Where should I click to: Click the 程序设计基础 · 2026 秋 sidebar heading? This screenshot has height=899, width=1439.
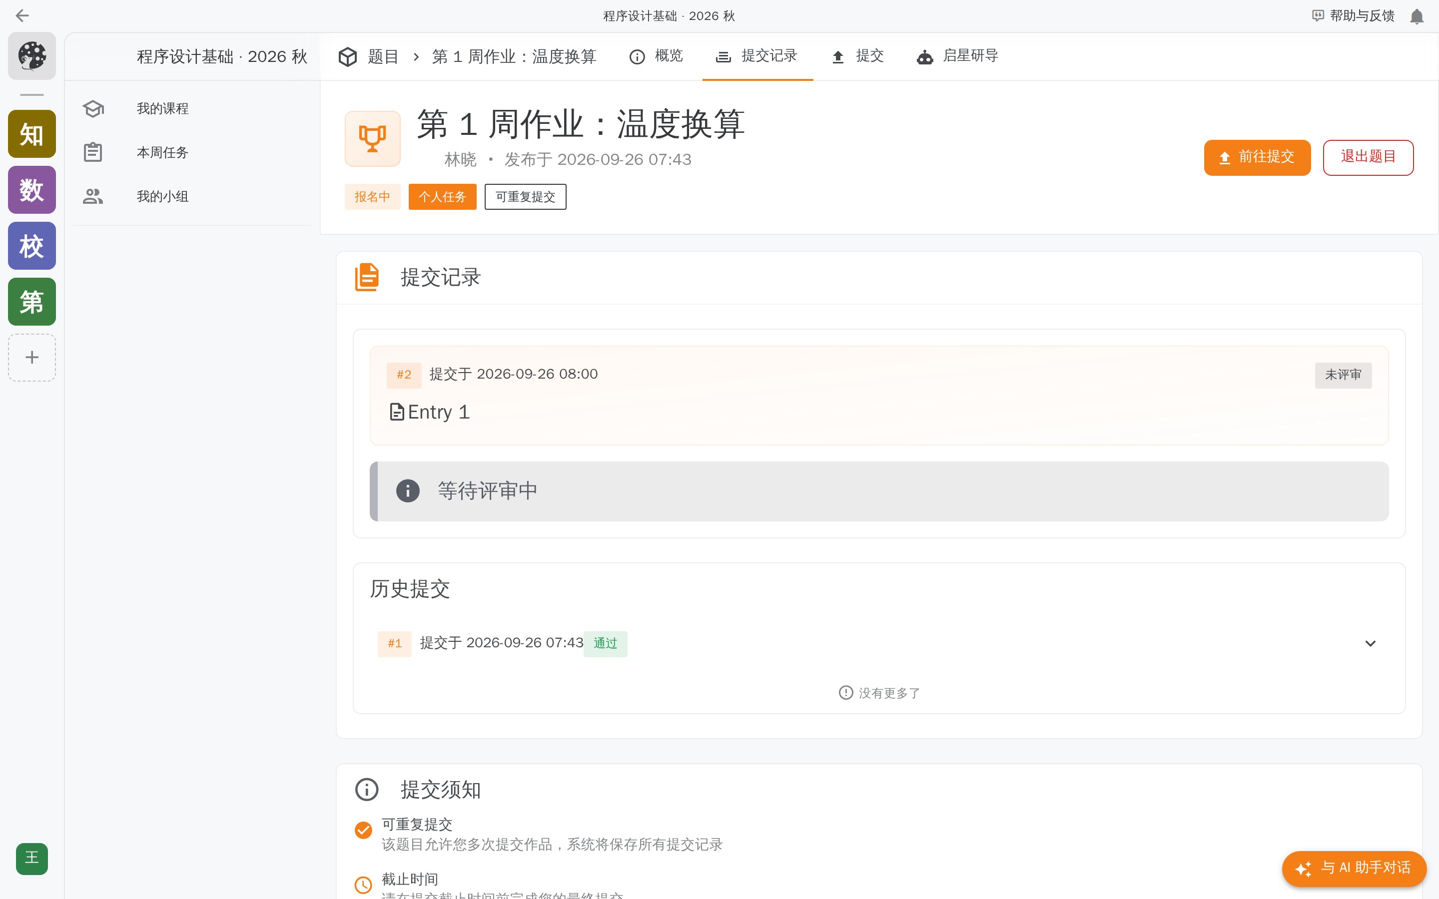[222, 56]
